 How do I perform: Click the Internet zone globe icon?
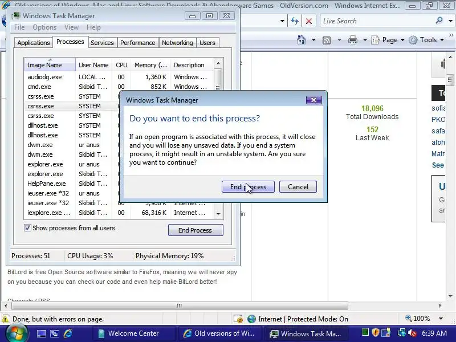point(251,319)
